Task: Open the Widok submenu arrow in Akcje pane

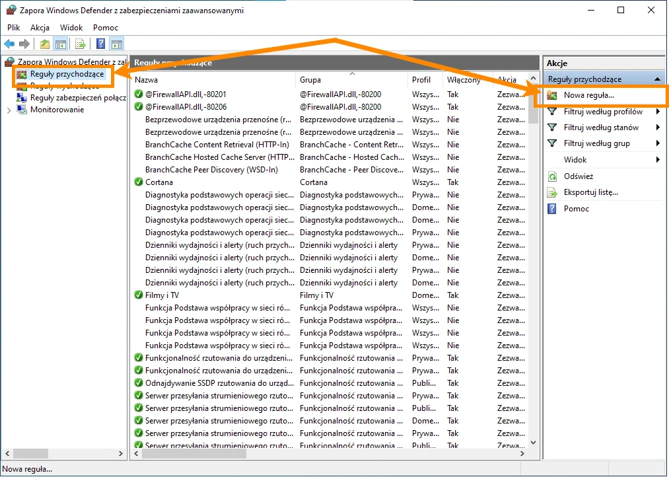Action: (658, 160)
